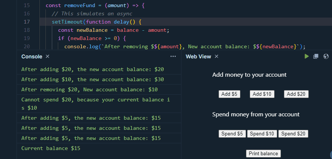Switch to the Console tab
The width and height of the screenshot is (332, 159).
pyautogui.click(x=32, y=56)
